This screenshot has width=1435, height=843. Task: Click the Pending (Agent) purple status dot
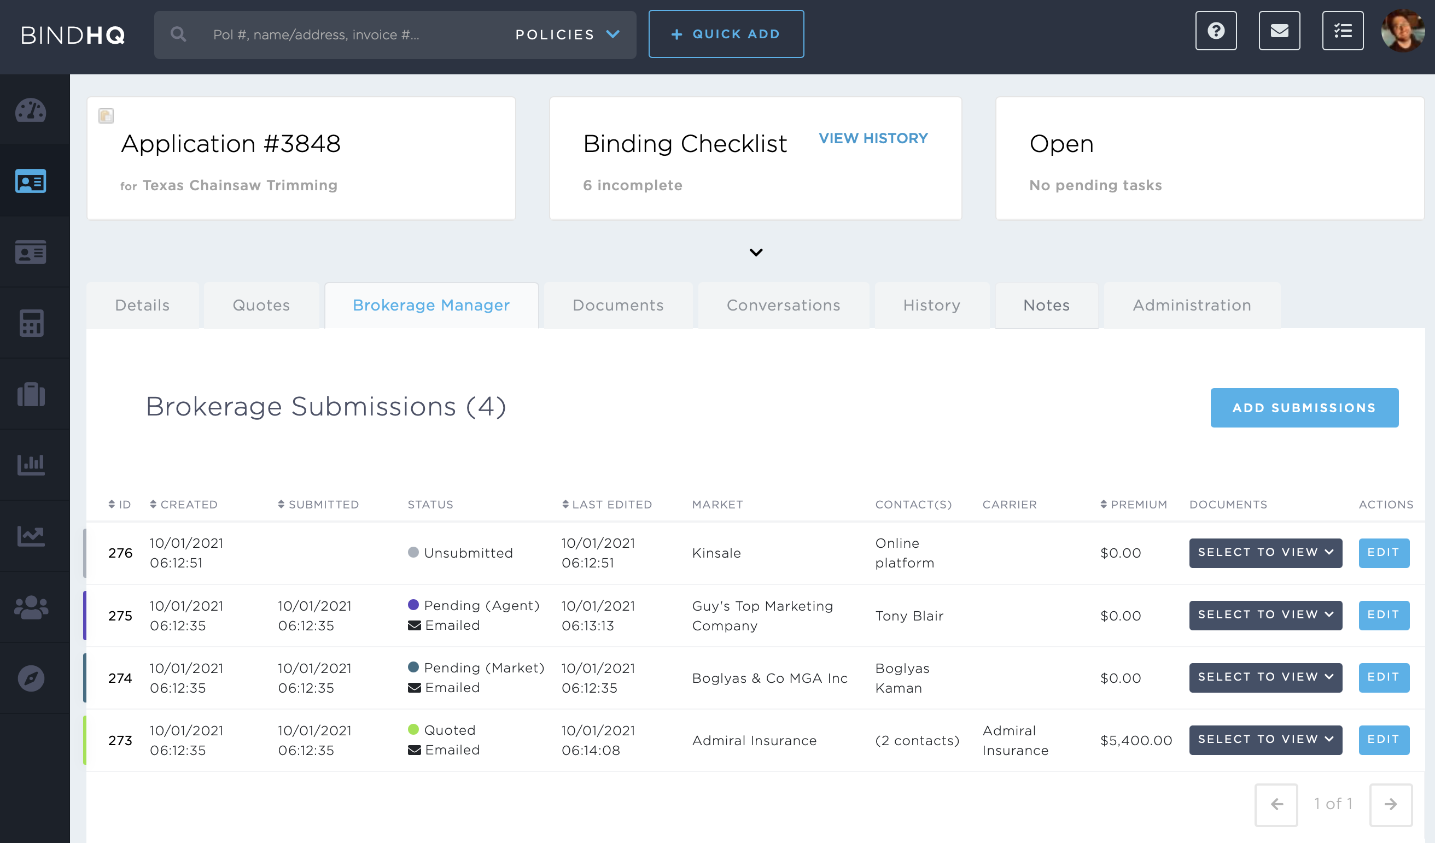(x=413, y=605)
